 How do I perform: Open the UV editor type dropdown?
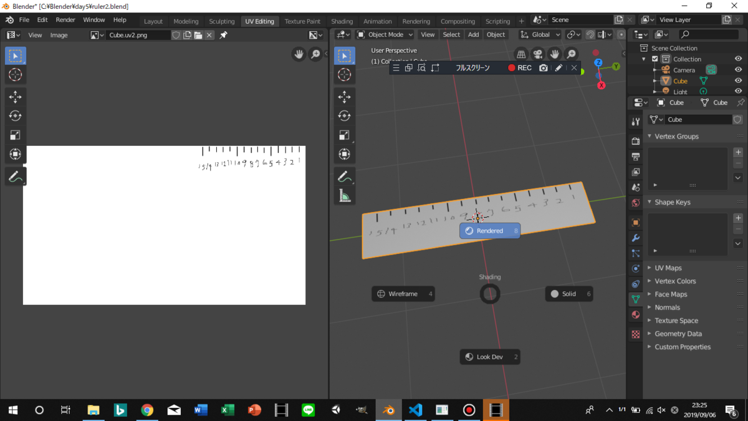(x=13, y=35)
